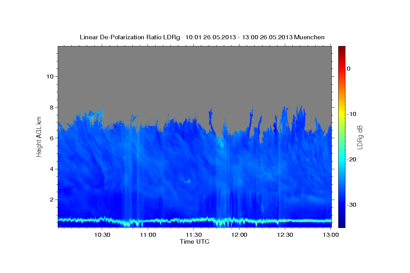Click the 13:00 time tick label
Image resolution: width=410 pixels, height=273 pixels.
[330, 235]
